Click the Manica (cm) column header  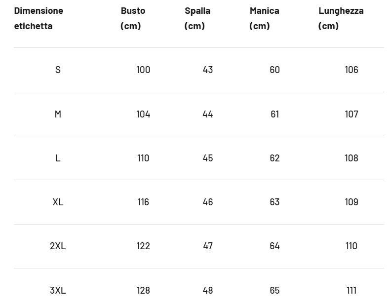pyautogui.click(x=264, y=18)
